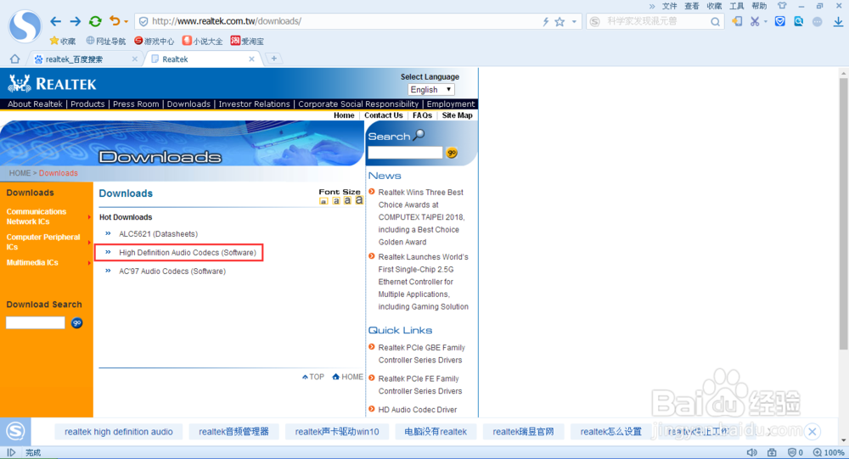The height and width of the screenshot is (459, 849).
Task: Open the About Realtek menu
Action: [35, 104]
